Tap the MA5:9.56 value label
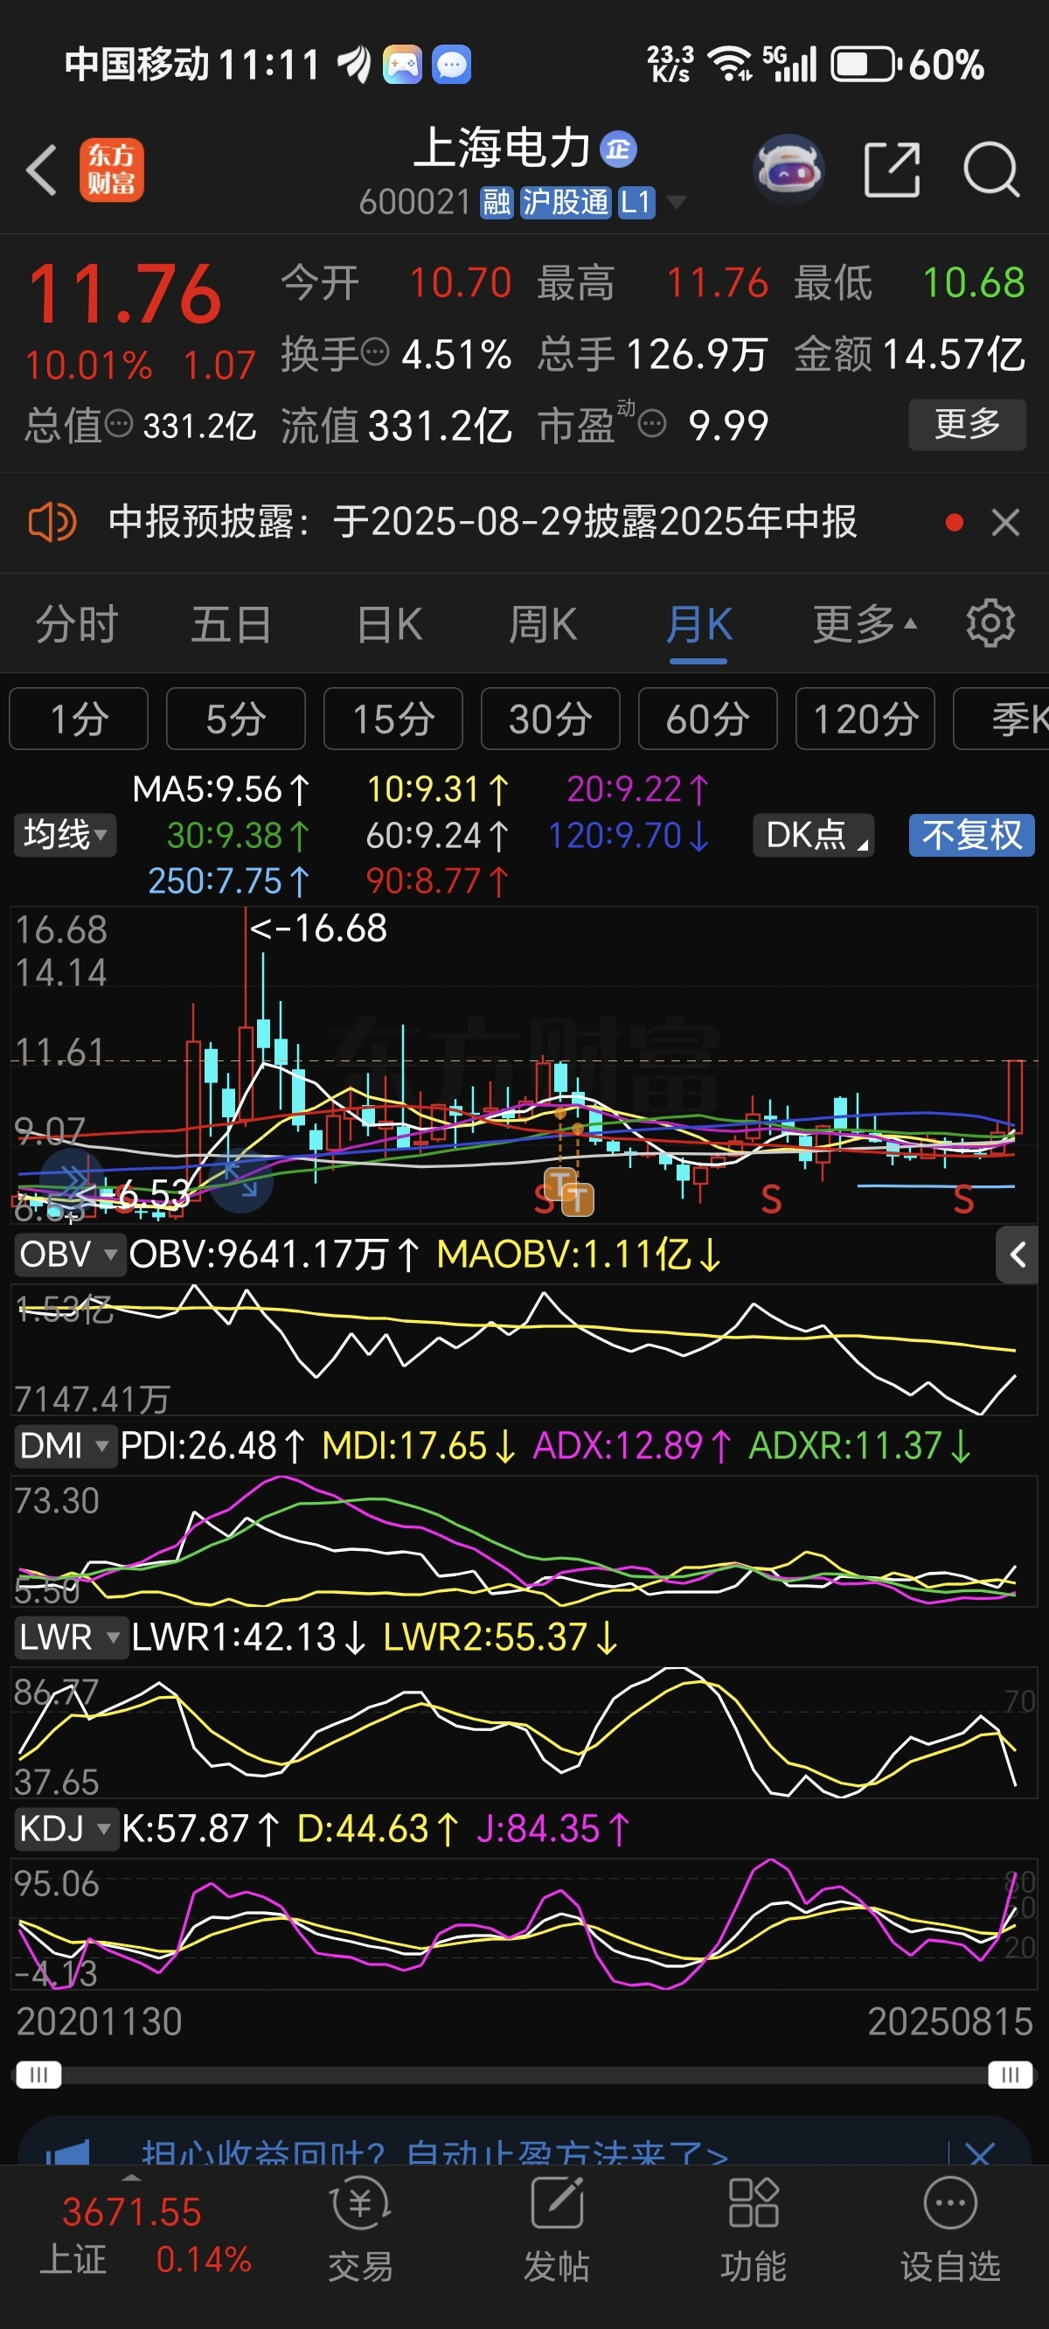 [221, 789]
